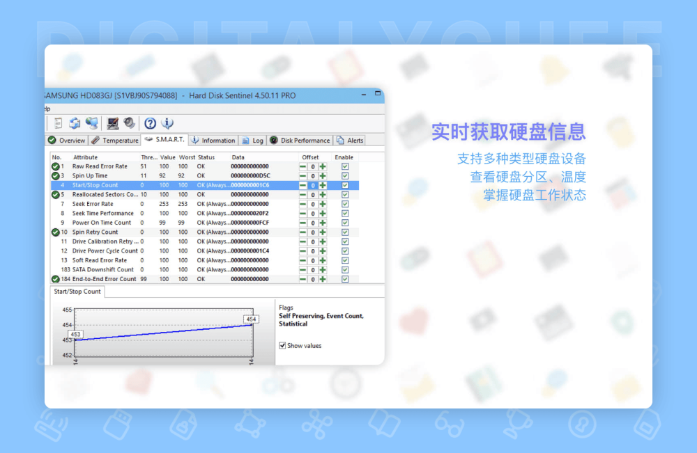The image size is (697, 453).
Task: Open the Alerts tab
Action: [x=350, y=140]
